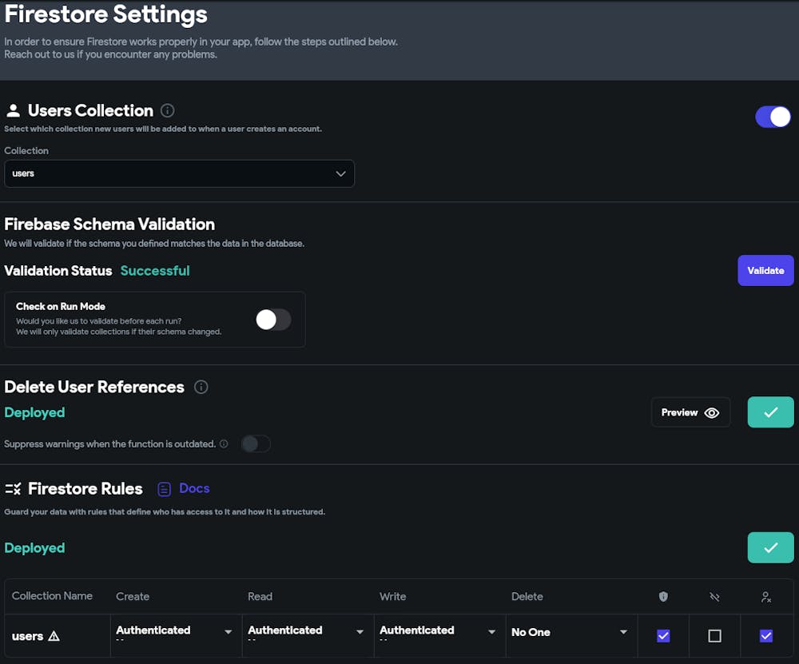Open the users Collection dropdown
The height and width of the screenshot is (664, 799).
[179, 173]
